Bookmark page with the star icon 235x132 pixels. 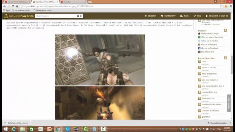pyautogui.click(x=221, y=6)
